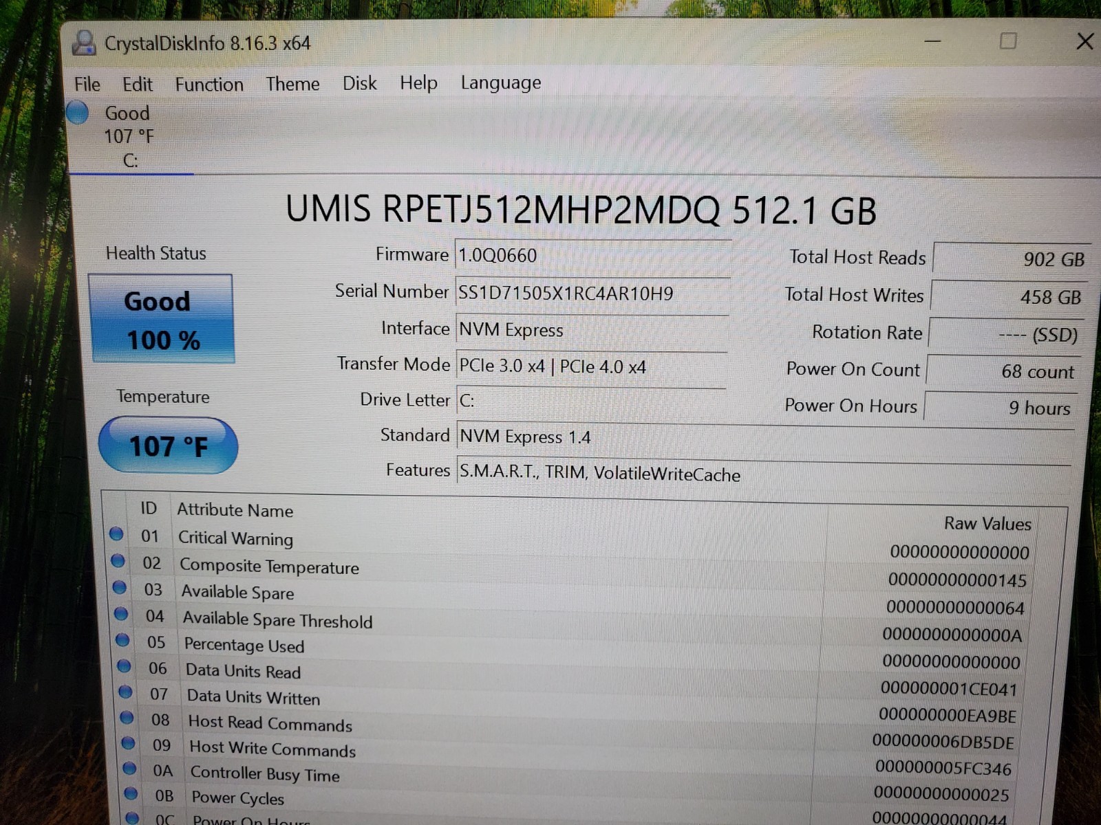Open the Theme menu
Image resolution: width=1101 pixels, height=825 pixels.
(292, 84)
